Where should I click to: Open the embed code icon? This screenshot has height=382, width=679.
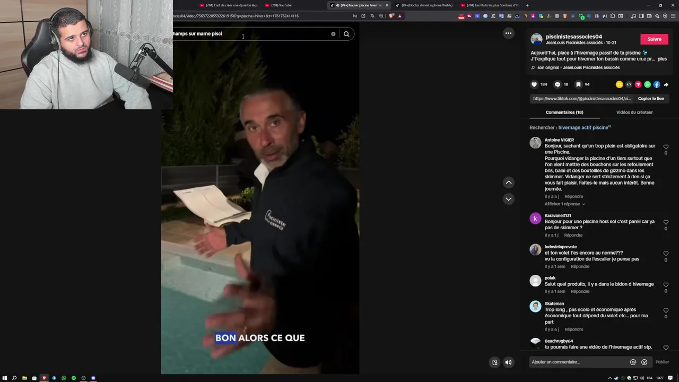(x=629, y=84)
